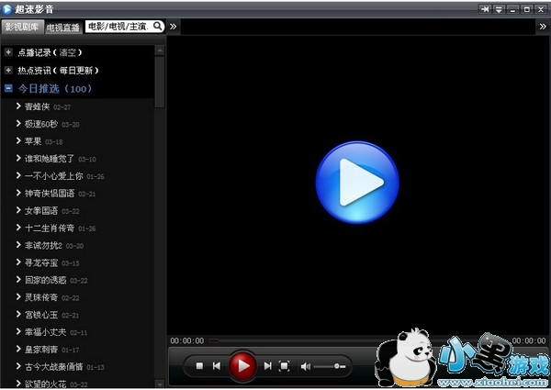Viewport: 551px width, 390px height.
Task: Select the 今日推选（100）heading
Action: click(x=55, y=88)
